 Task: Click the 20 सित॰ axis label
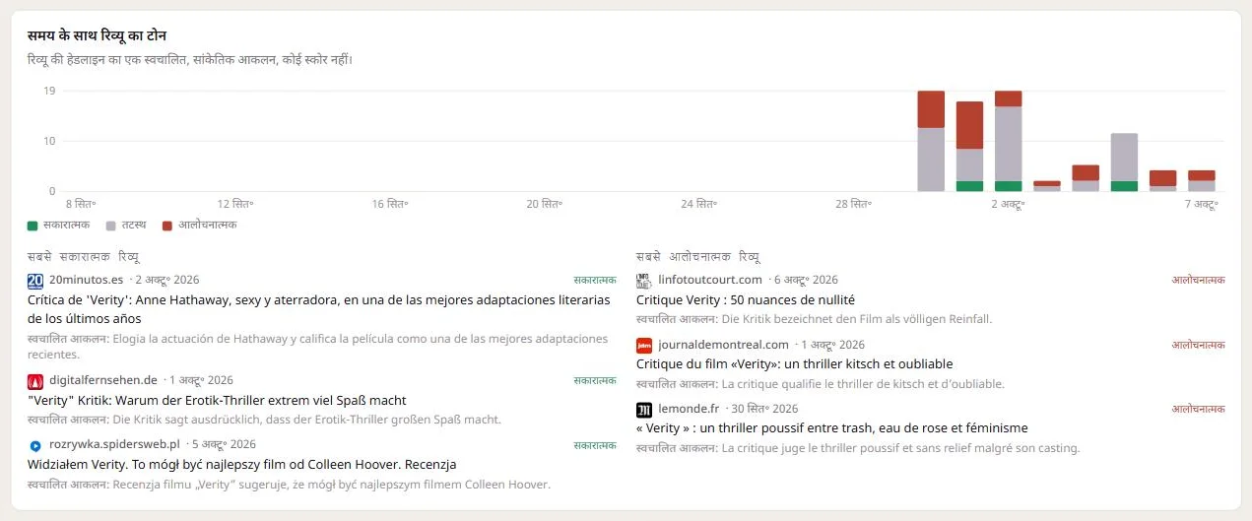pyautogui.click(x=544, y=204)
